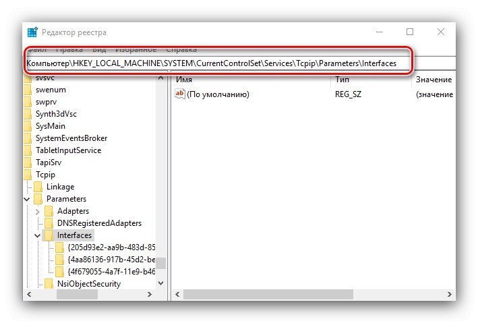Viewport: 478px width, 323px height.
Task: Select the Interfaces folder icon
Action: (x=49, y=235)
